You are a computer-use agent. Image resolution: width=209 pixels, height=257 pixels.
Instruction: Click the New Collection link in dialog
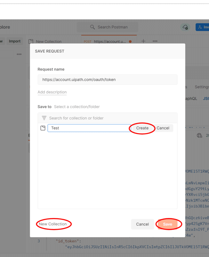point(53,224)
